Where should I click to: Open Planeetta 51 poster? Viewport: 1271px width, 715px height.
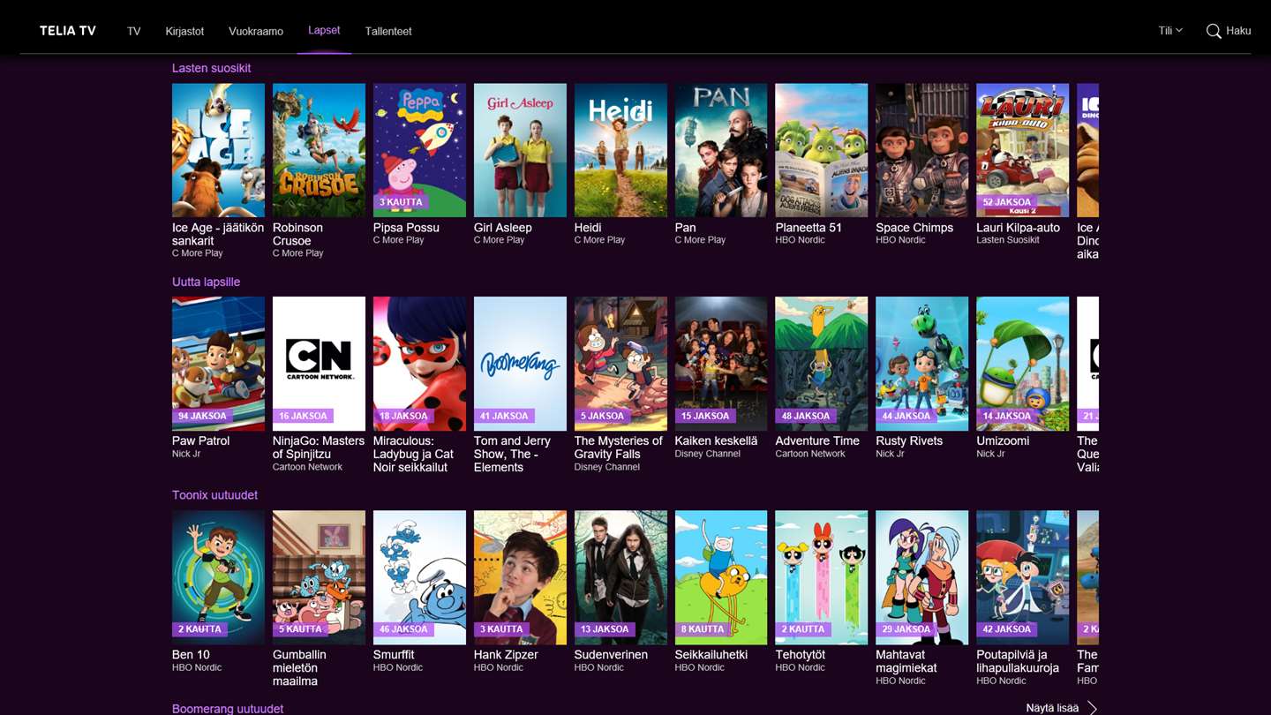(822, 150)
